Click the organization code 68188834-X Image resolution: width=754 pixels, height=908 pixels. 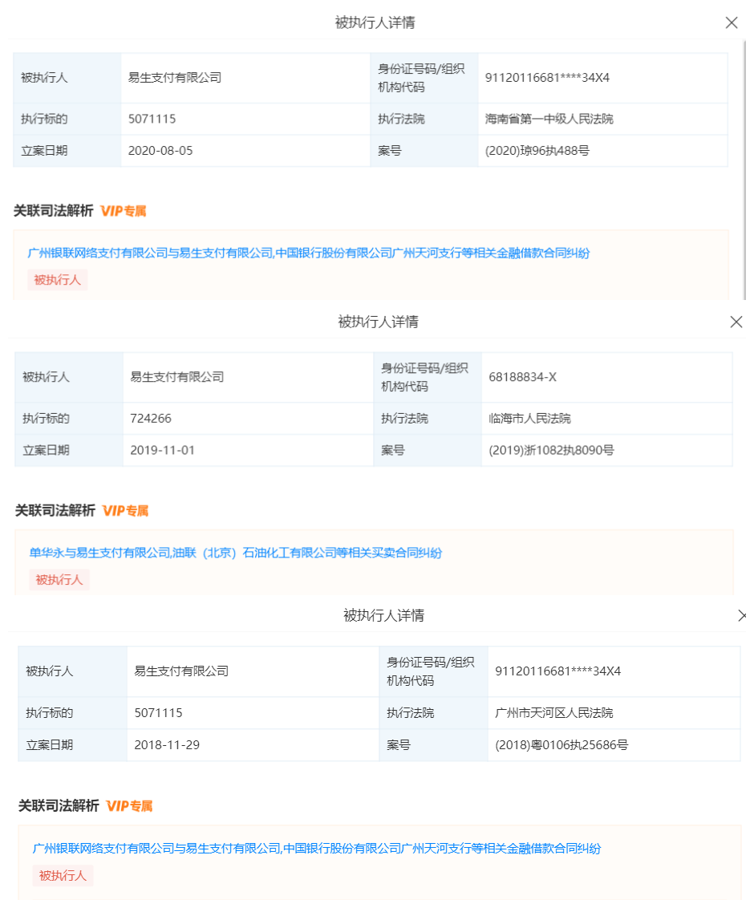pyautogui.click(x=522, y=377)
